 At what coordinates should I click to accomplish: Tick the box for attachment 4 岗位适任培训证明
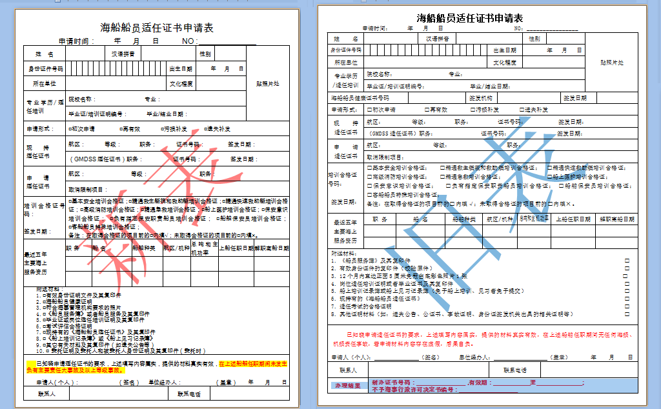coord(627,284)
